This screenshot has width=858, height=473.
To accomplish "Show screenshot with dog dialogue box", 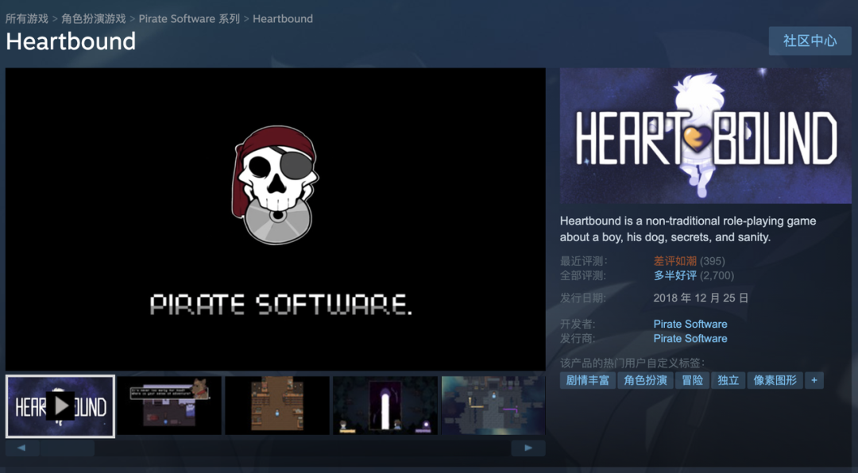I will (x=170, y=406).
